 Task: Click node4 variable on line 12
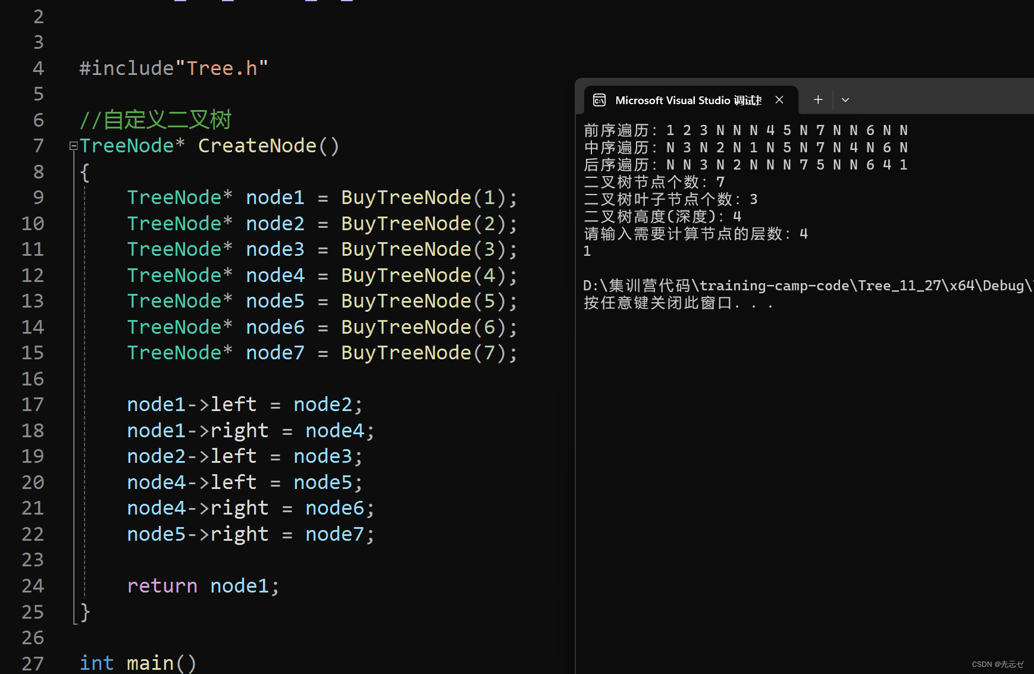275,275
